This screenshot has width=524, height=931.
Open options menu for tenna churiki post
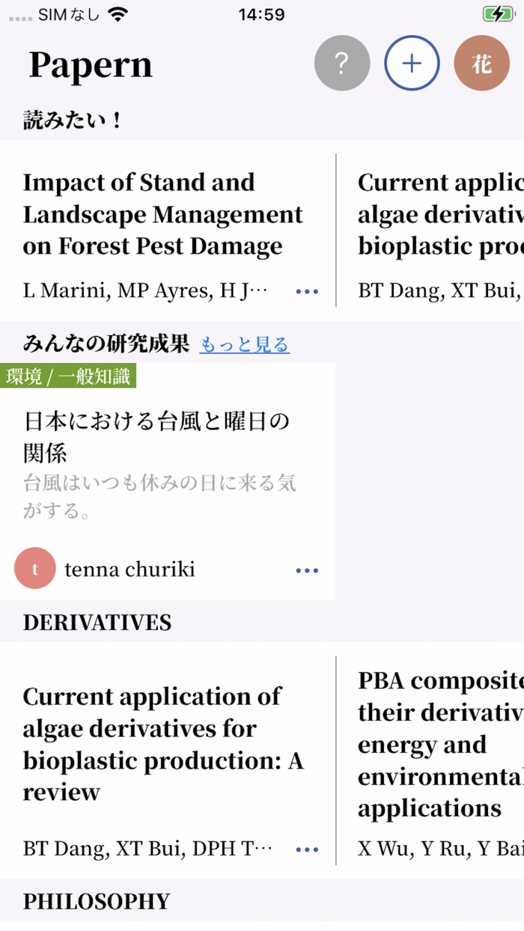click(307, 571)
